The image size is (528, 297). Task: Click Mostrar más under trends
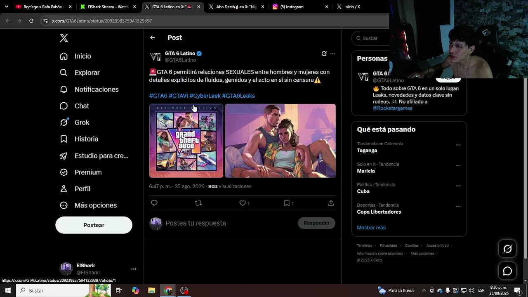371,228
